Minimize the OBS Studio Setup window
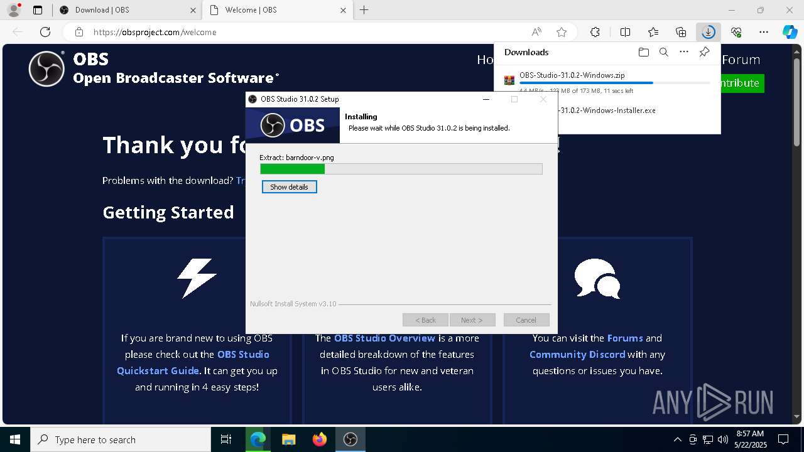 coord(486,99)
